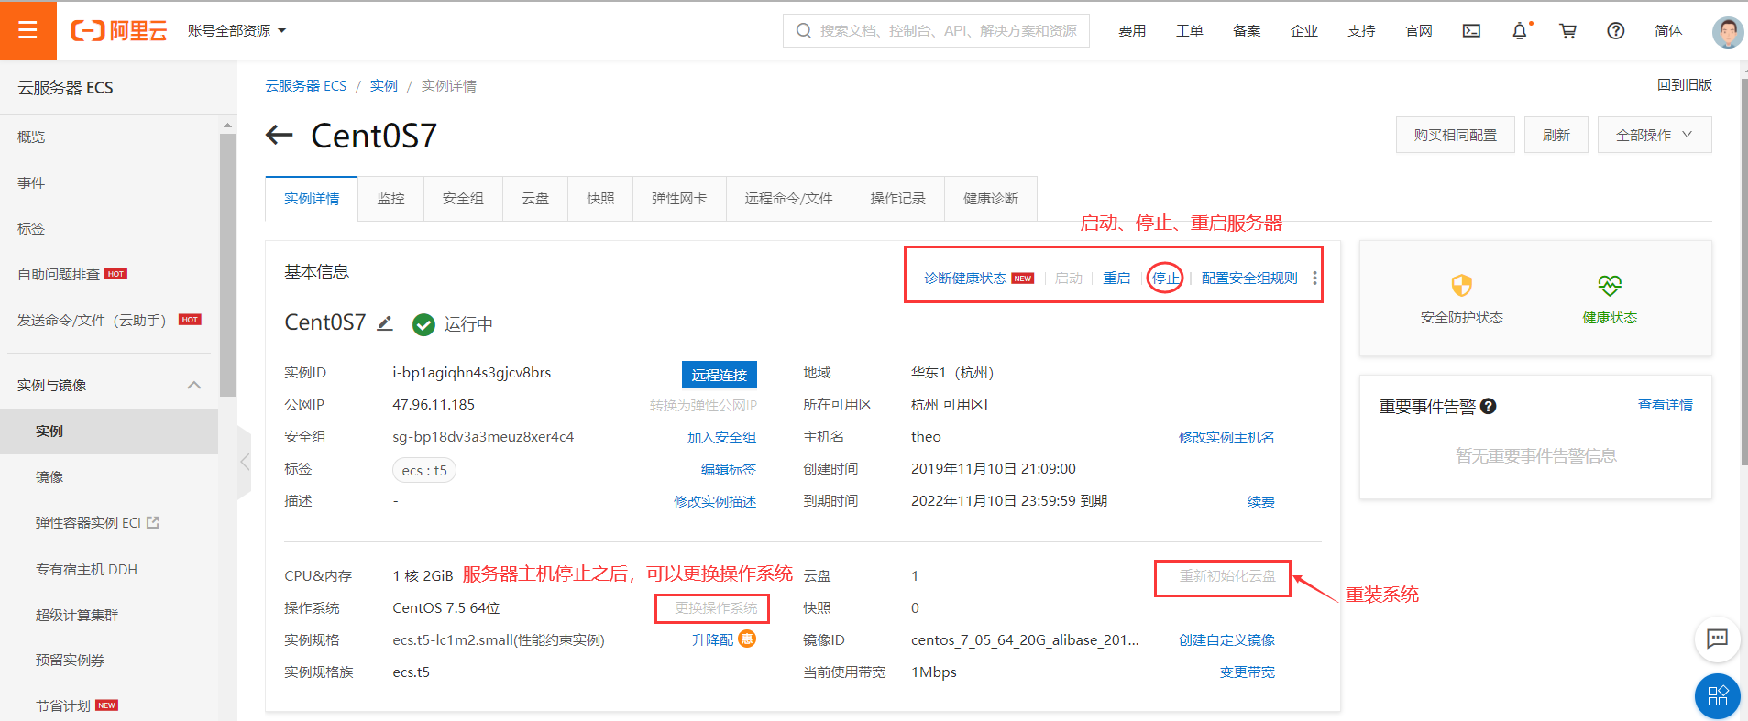1748x721 pixels.
Task: Click the user avatar in top-right
Action: 1727,31
